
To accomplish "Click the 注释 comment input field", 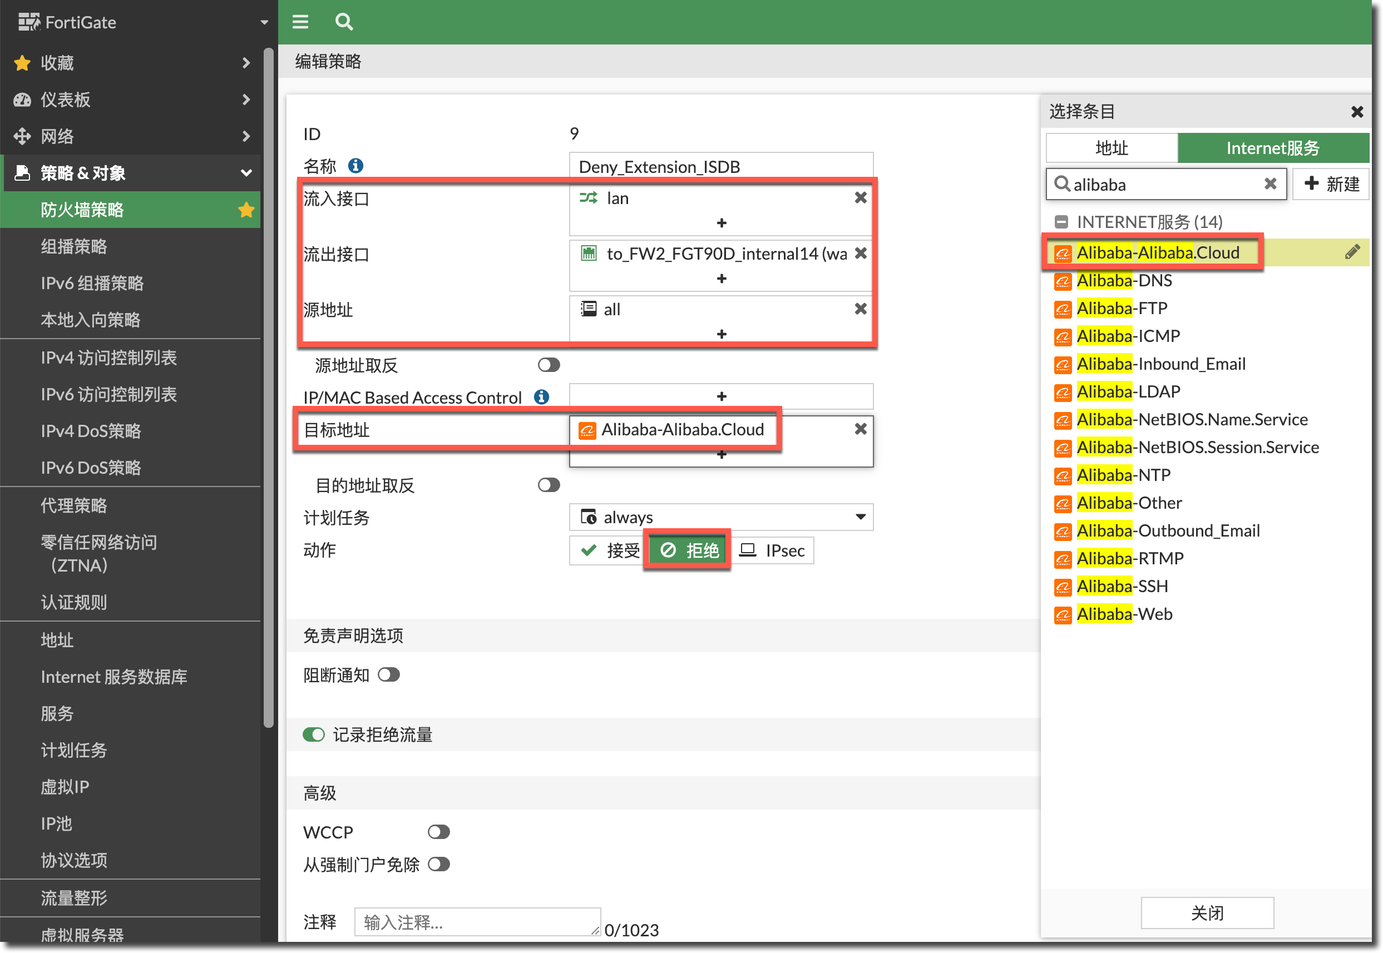I will (x=477, y=922).
